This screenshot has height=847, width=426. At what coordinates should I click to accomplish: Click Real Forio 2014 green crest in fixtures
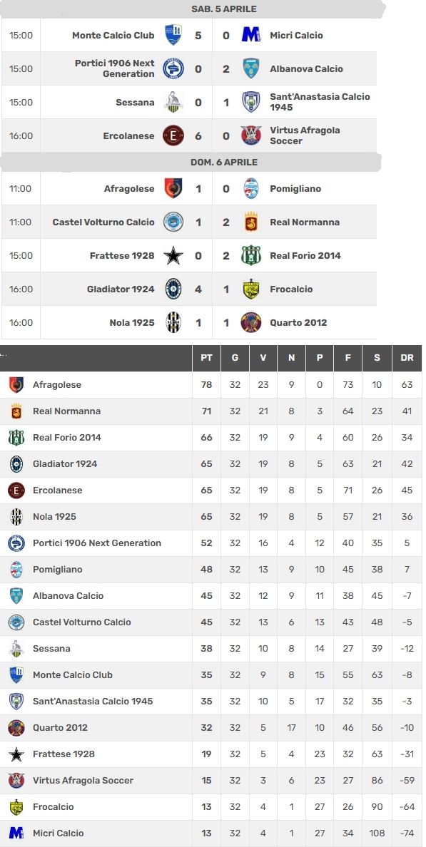pyautogui.click(x=251, y=255)
